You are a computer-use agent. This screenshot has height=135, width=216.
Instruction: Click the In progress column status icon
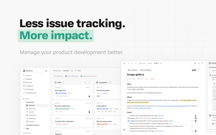click(97, 82)
